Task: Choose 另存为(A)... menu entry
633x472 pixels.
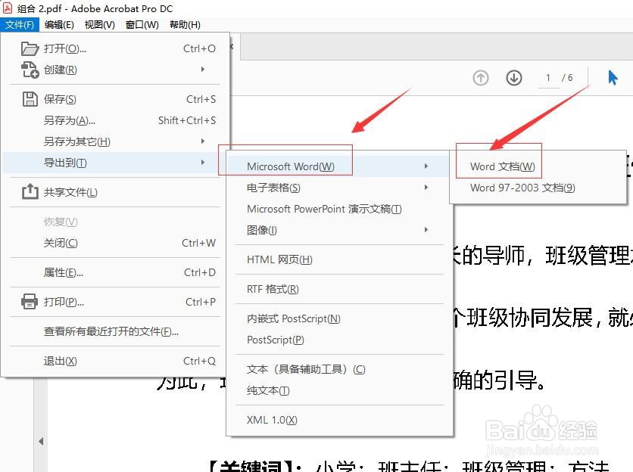Action: [x=115, y=120]
